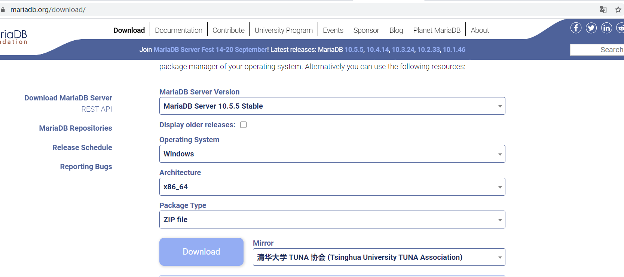Viewport: 624px width, 277px height.
Task: Open MariaDB Reddit page icon
Action: coord(620,28)
